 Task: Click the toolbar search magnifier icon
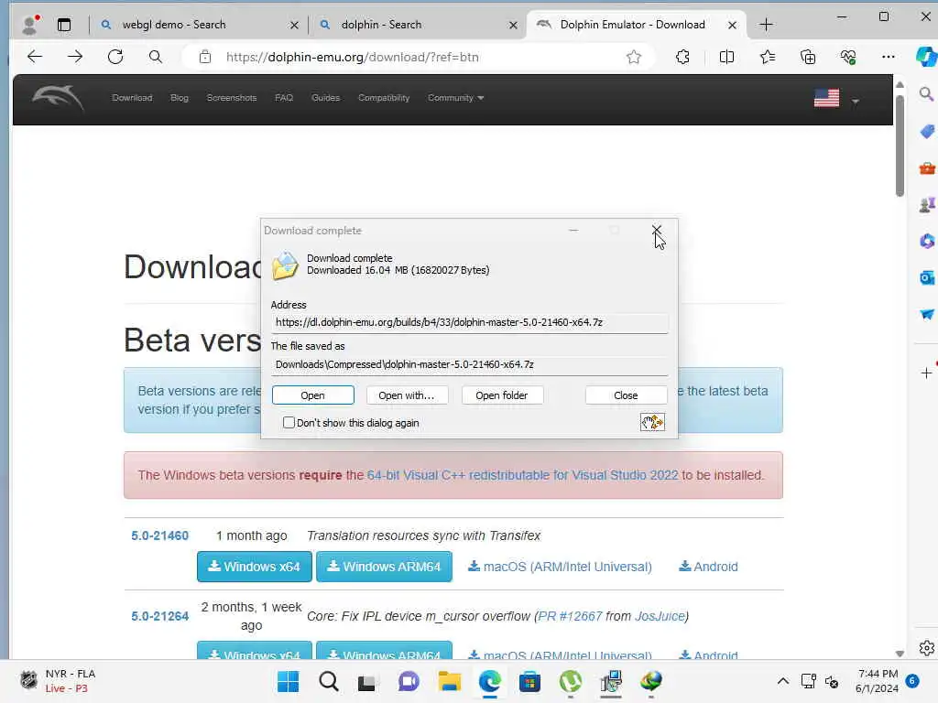[156, 57]
